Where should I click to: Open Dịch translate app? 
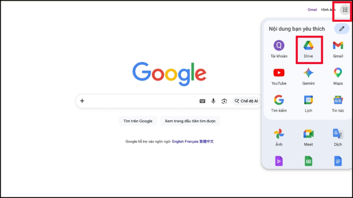coord(338,138)
